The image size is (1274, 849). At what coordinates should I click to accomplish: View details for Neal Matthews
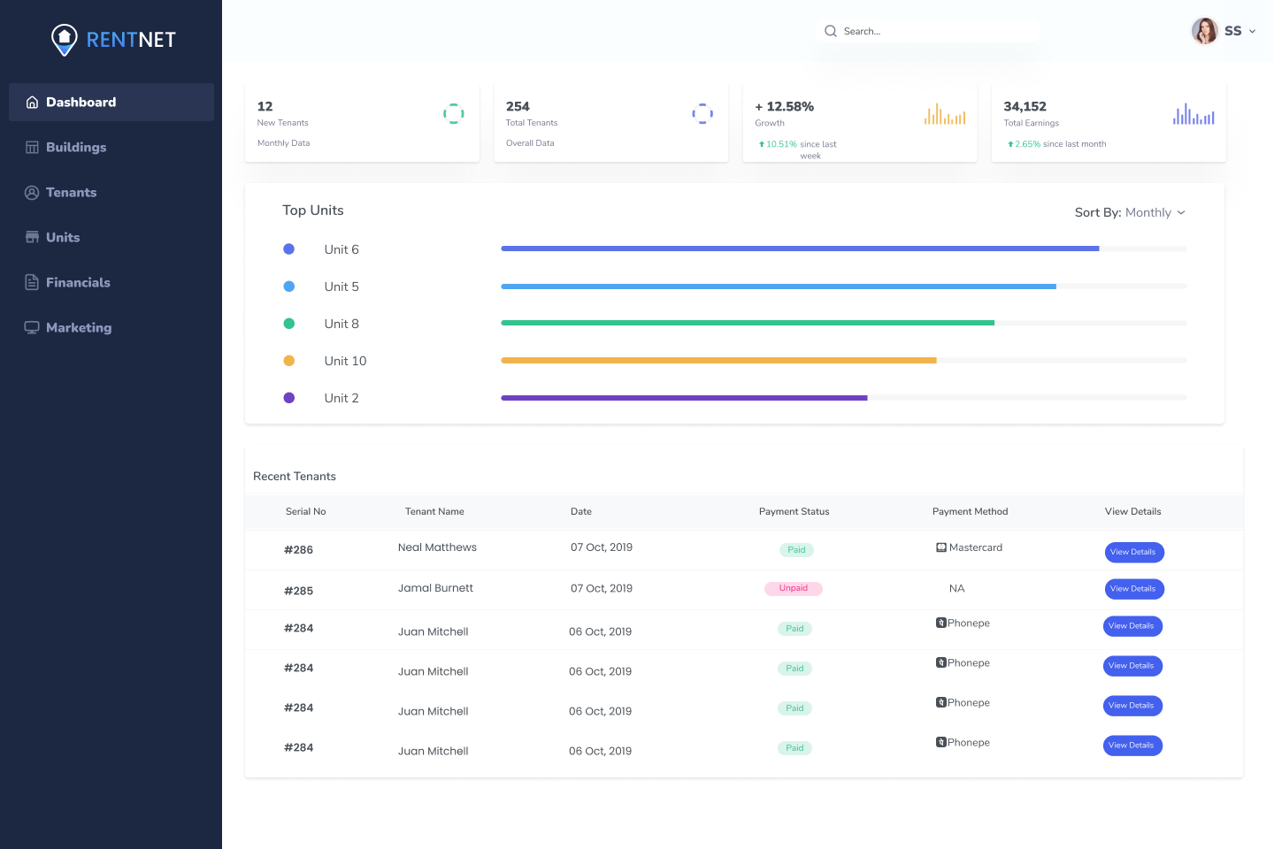pos(1134,552)
